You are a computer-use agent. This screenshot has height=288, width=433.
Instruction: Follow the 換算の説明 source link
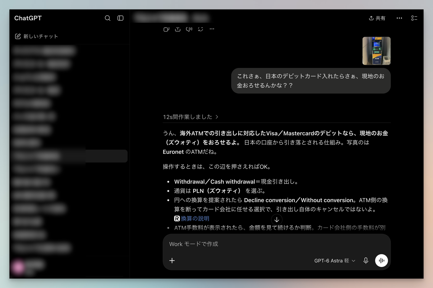pos(192,219)
